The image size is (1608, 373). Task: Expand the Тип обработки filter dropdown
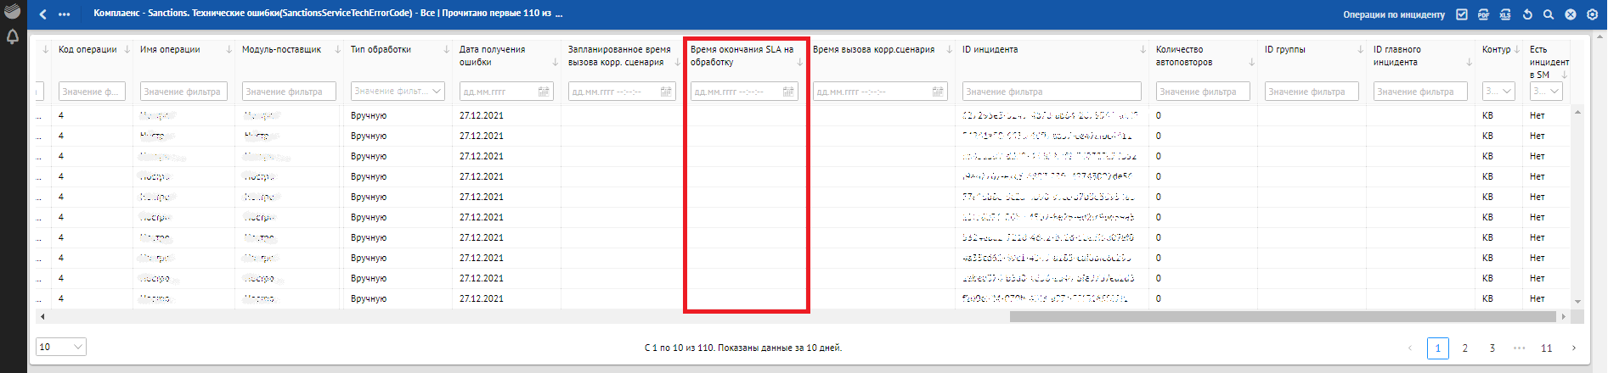[437, 92]
